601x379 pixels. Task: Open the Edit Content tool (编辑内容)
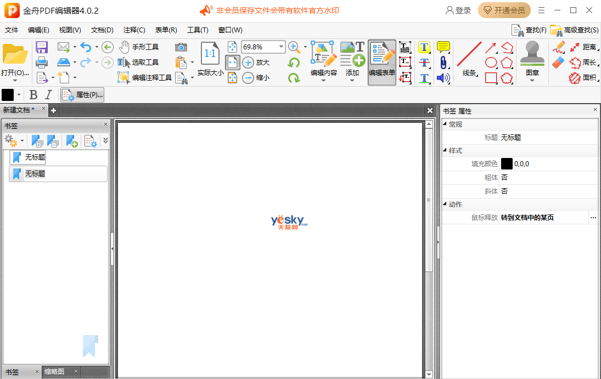[323, 61]
